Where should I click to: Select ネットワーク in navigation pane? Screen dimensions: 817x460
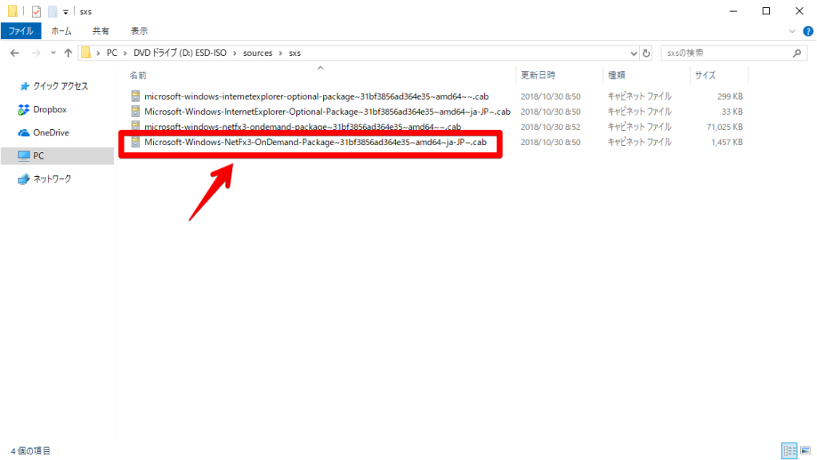coord(52,179)
